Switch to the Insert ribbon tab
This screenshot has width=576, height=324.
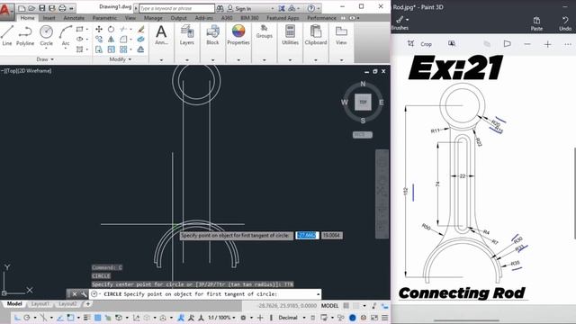pos(49,18)
